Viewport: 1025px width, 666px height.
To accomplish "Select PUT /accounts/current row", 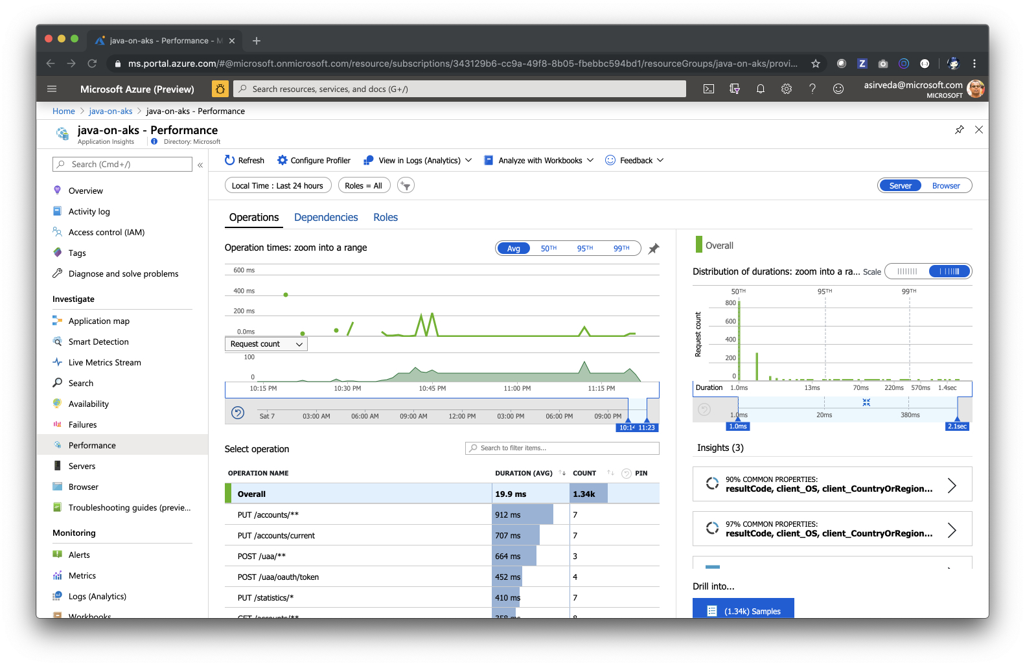I will coord(442,535).
